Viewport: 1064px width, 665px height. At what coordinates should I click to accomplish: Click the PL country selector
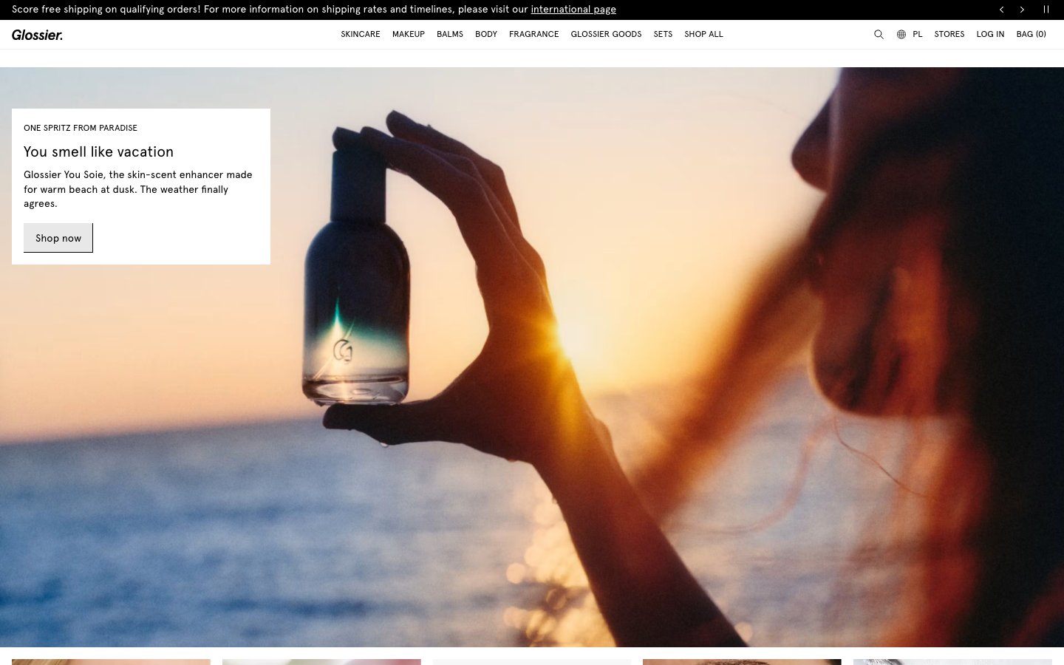coord(918,34)
